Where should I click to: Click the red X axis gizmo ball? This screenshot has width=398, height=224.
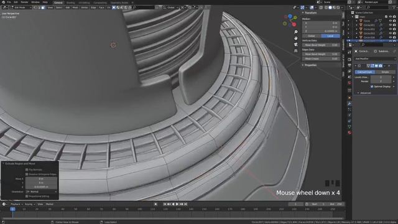pos(294,25)
